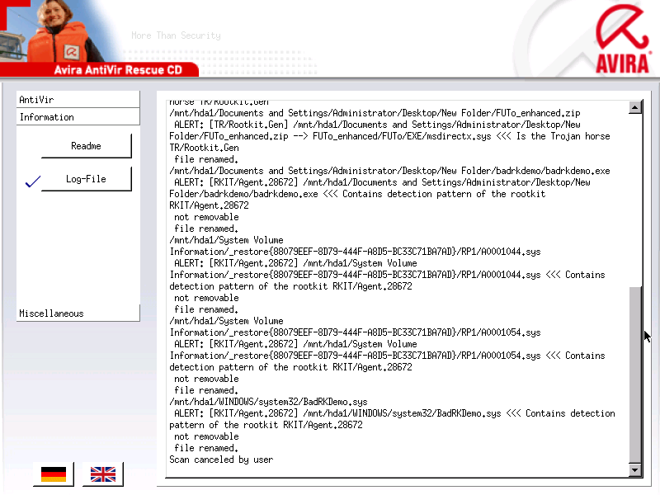
Task: Click the log scrollbar up arrow
Action: click(634, 107)
